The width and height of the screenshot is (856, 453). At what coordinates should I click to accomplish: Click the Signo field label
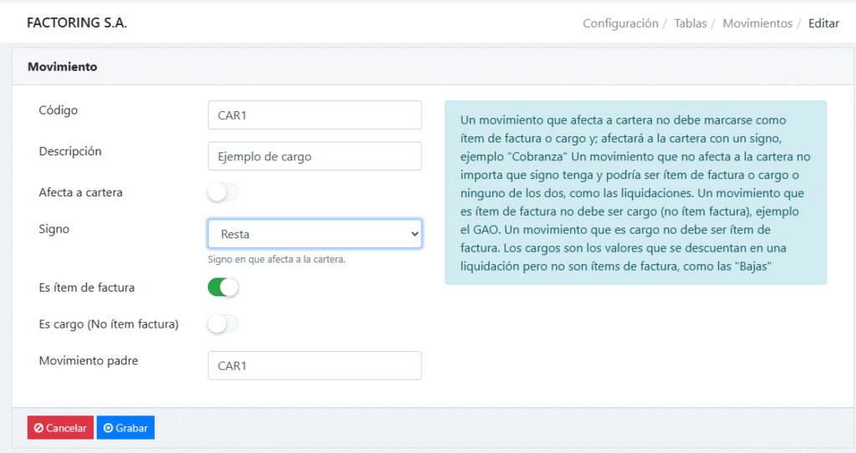(54, 228)
